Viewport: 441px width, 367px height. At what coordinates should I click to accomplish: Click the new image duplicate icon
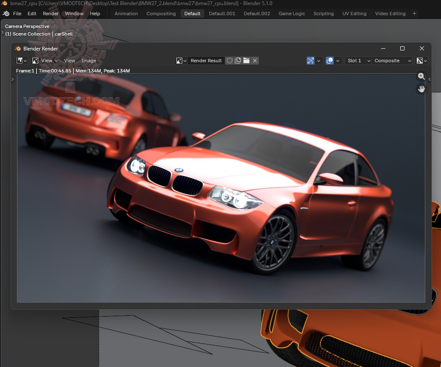click(x=238, y=61)
